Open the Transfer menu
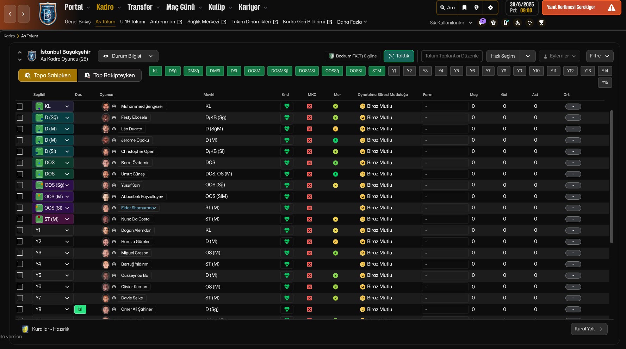The height and width of the screenshot is (349, 626). pyautogui.click(x=140, y=7)
